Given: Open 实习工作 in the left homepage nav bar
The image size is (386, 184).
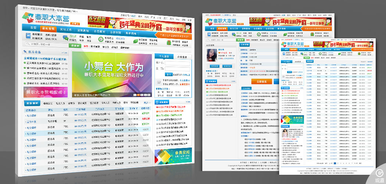Looking at the screenshot, I should point(66,29).
